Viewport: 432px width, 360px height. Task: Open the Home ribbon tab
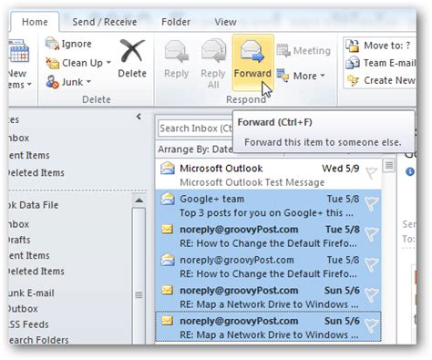pyautogui.click(x=35, y=22)
